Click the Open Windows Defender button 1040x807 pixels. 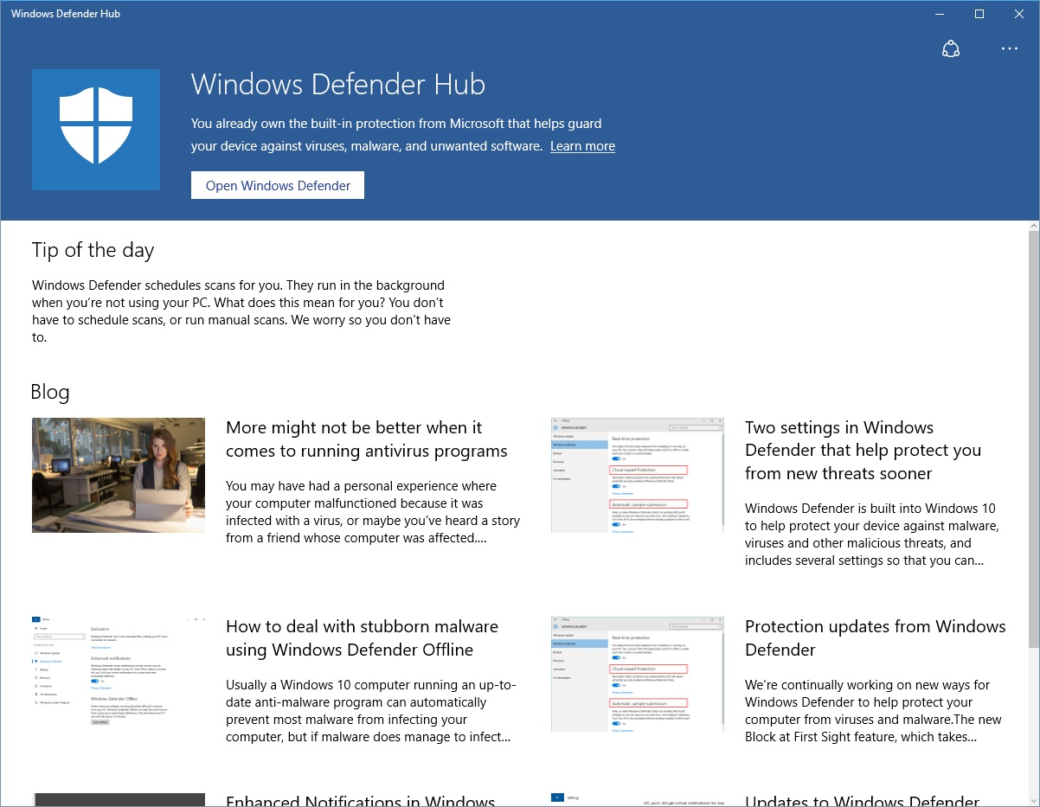277,185
